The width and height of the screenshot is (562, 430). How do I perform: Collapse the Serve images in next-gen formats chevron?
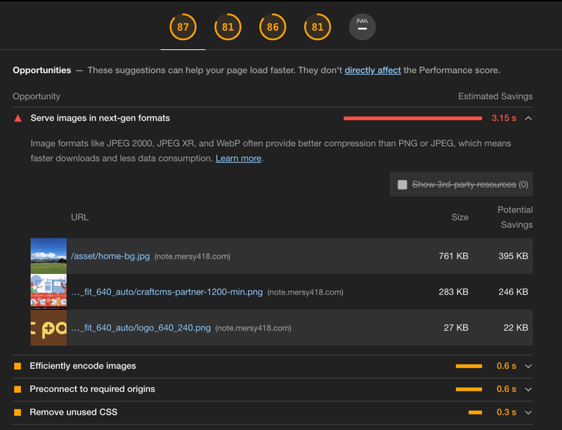coord(528,118)
